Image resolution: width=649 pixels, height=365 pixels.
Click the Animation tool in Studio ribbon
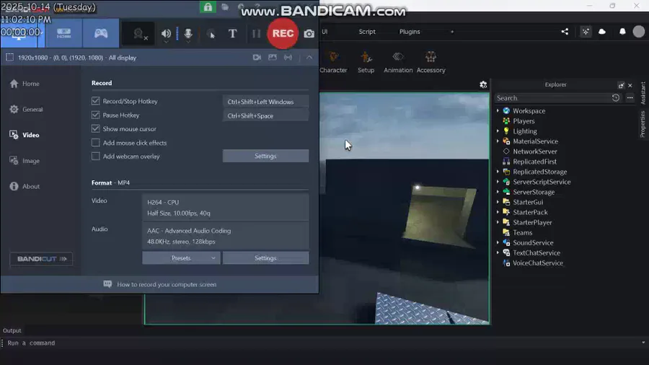tap(398, 62)
